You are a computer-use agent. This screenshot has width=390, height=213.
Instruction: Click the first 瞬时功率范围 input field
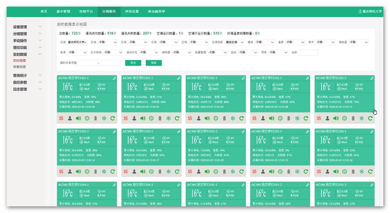(x=87, y=63)
